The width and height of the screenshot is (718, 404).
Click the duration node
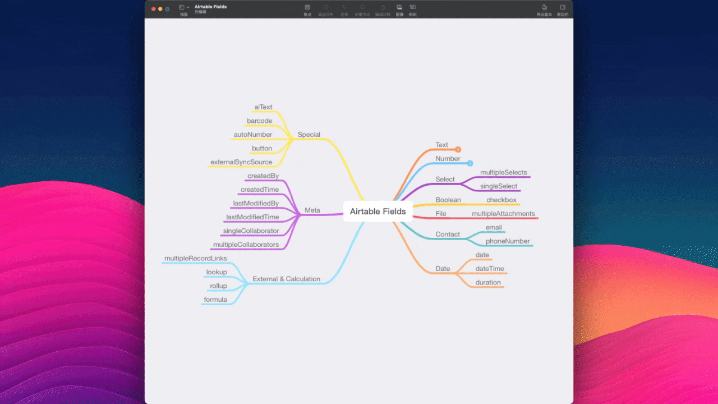point(488,282)
